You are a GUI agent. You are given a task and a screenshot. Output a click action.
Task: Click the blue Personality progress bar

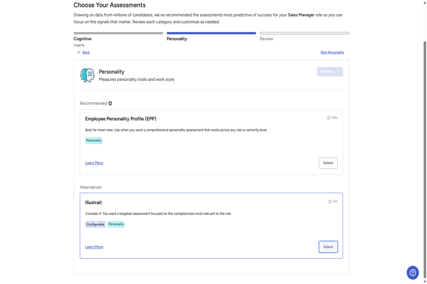(211, 33)
